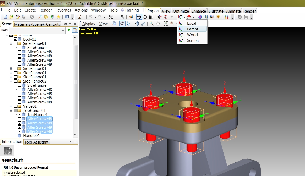
Task: Open the Display menu button
Action: pyautogui.click(x=89, y=24)
